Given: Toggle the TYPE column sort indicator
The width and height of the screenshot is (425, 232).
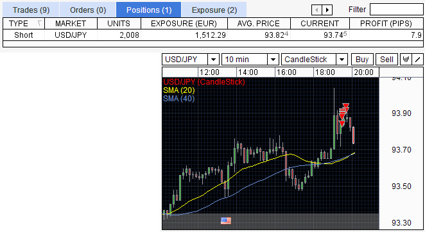Looking at the screenshot, I should [x=40, y=24].
